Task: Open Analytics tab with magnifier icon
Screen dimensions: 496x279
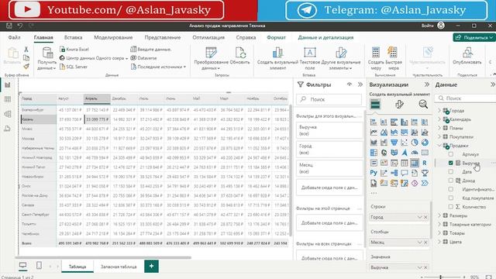Action: 423,104
